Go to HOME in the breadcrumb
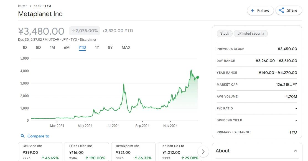 tap(23, 6)
